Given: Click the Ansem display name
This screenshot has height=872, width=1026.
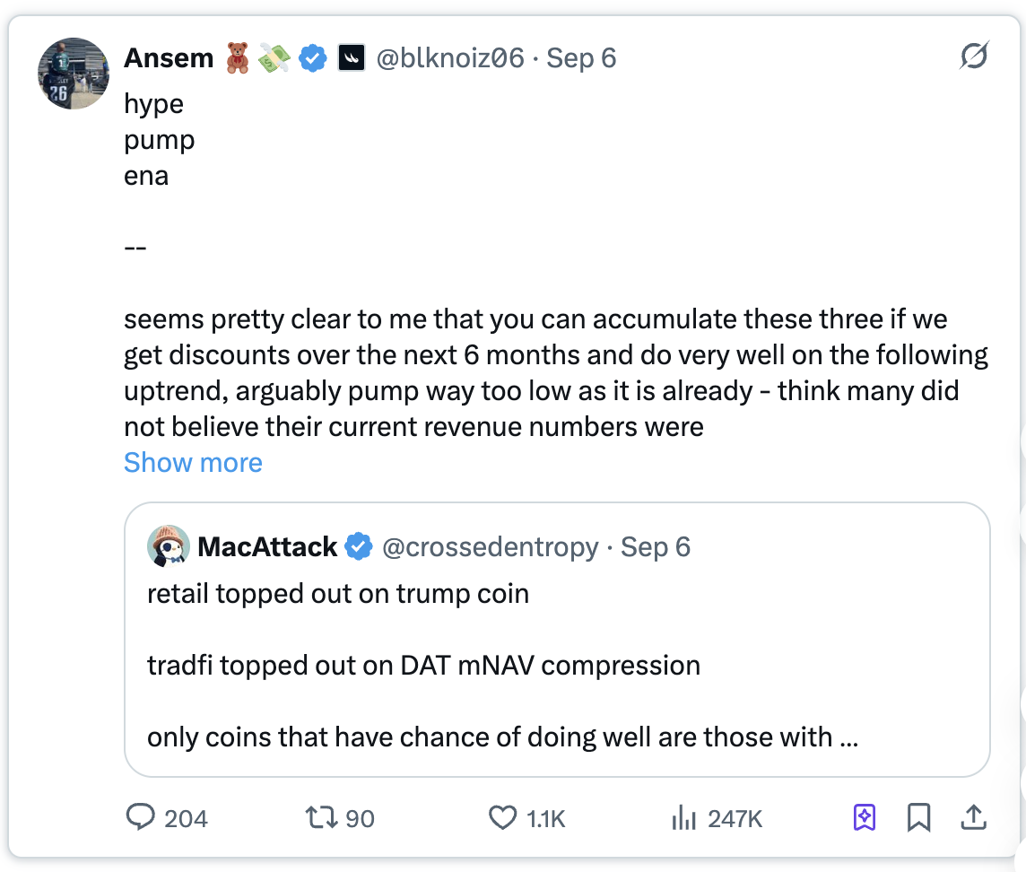Looking at the screenshot, I should [169, 58].
